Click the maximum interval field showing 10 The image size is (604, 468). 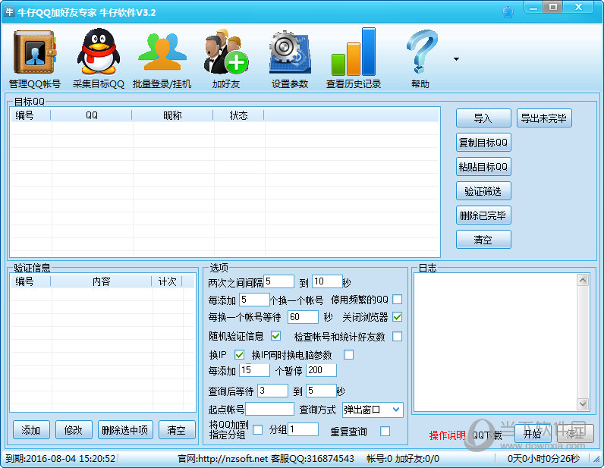[x=327, y=281]
